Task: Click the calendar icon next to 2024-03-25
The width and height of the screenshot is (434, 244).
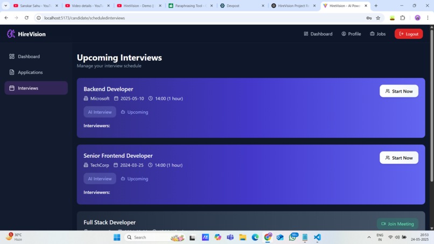Action: 116,165
